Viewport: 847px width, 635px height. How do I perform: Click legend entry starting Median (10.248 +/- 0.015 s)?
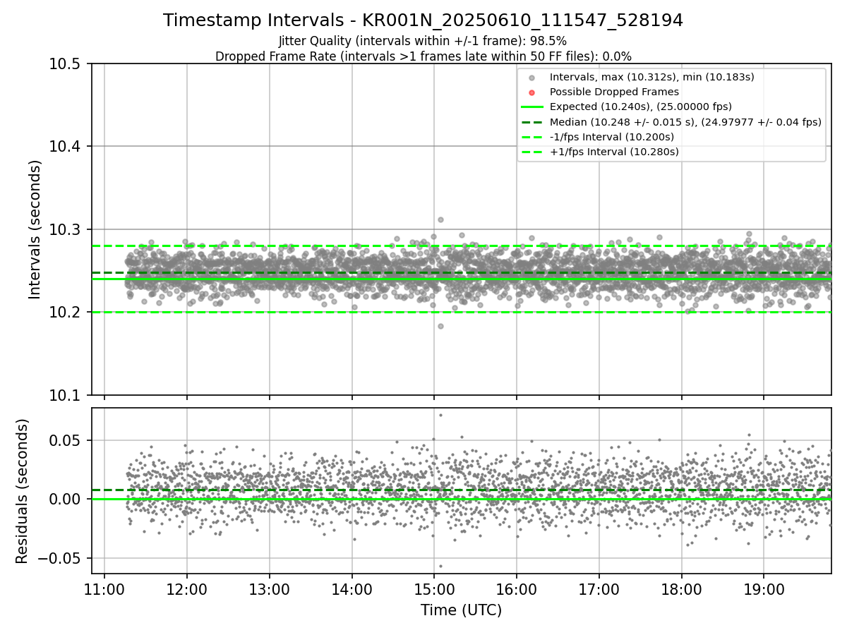click(685, 121)
